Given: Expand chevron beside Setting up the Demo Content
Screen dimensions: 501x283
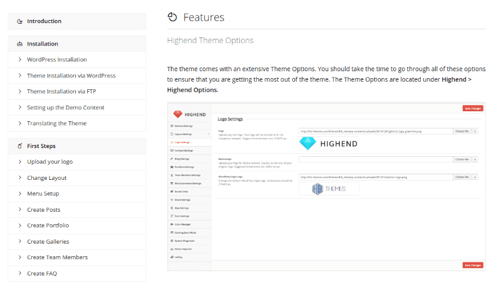Looking at the screenshot, I should (20, 107).
